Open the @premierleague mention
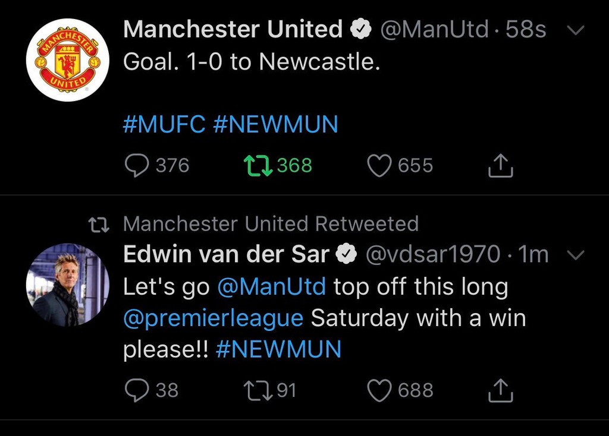 click(x=214, y=318)
